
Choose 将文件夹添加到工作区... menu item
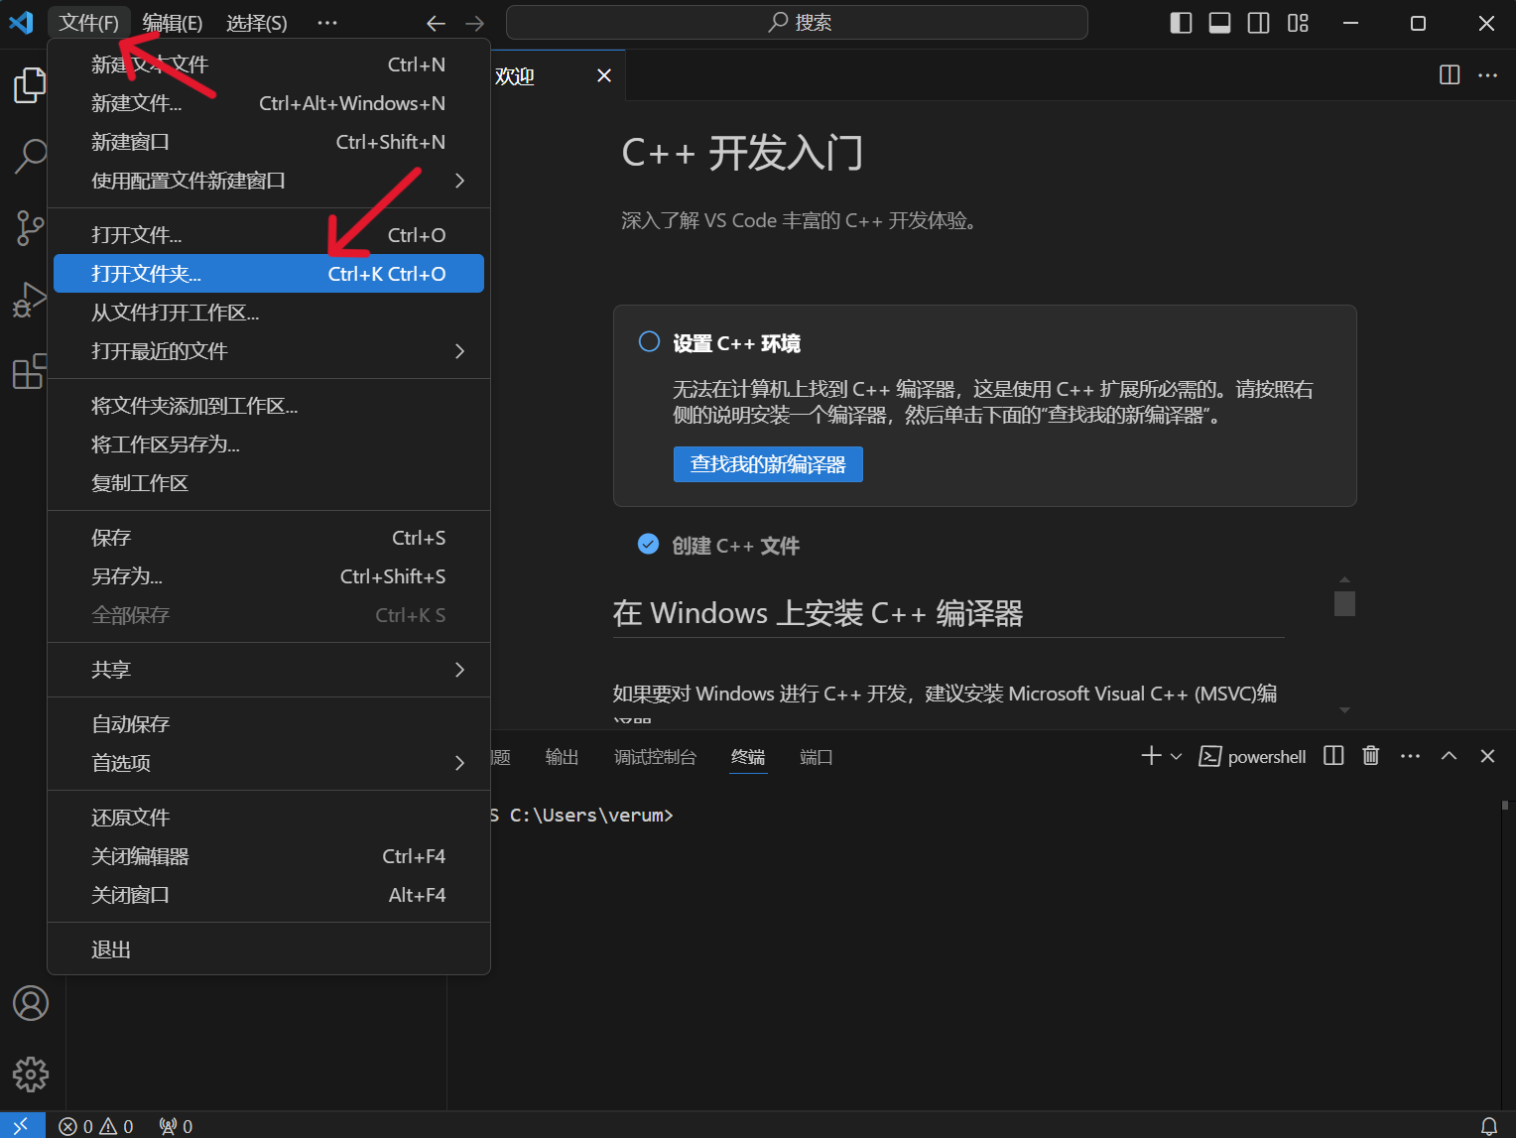pos(269,406)
